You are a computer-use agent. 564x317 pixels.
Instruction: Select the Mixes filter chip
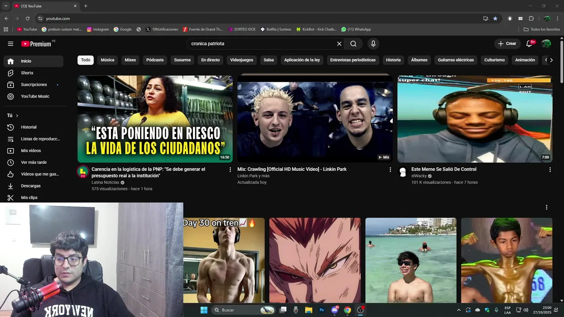(x=130, y=60)
